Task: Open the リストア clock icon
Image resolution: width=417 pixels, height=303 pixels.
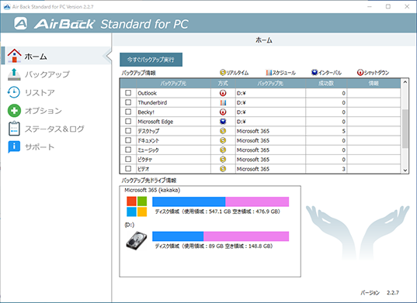Action: [13, 92]
